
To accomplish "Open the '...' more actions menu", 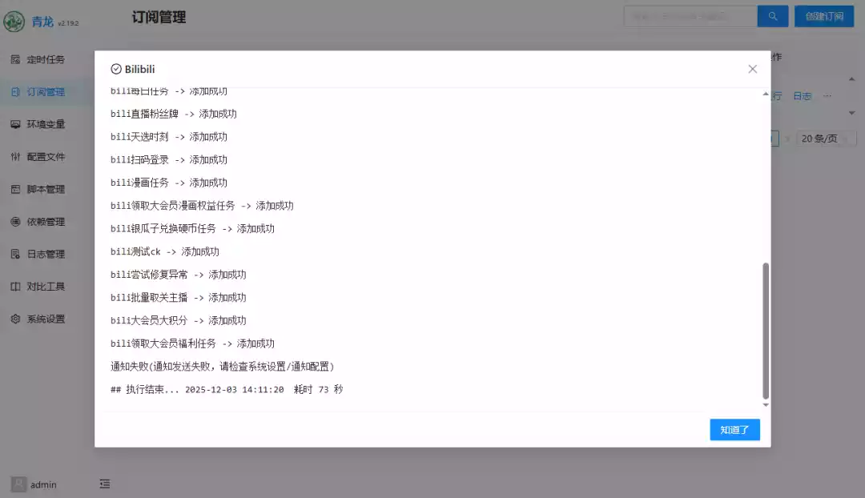I will point(827,96).
